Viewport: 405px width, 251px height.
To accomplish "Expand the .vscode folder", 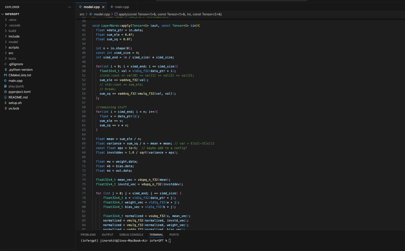I will click(6, 25).
